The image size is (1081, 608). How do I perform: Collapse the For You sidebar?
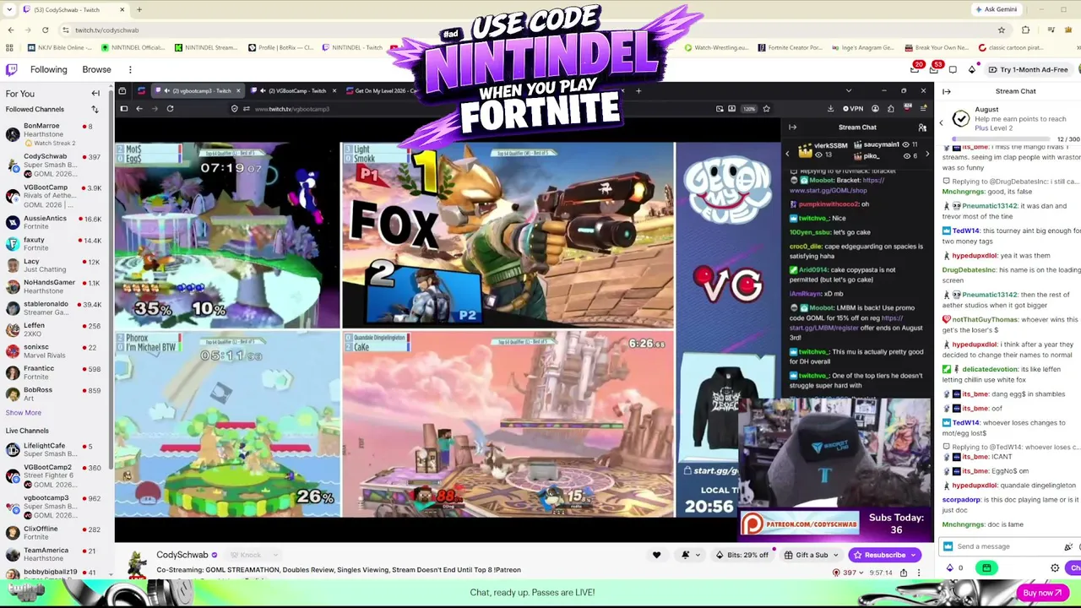point(95,94)
